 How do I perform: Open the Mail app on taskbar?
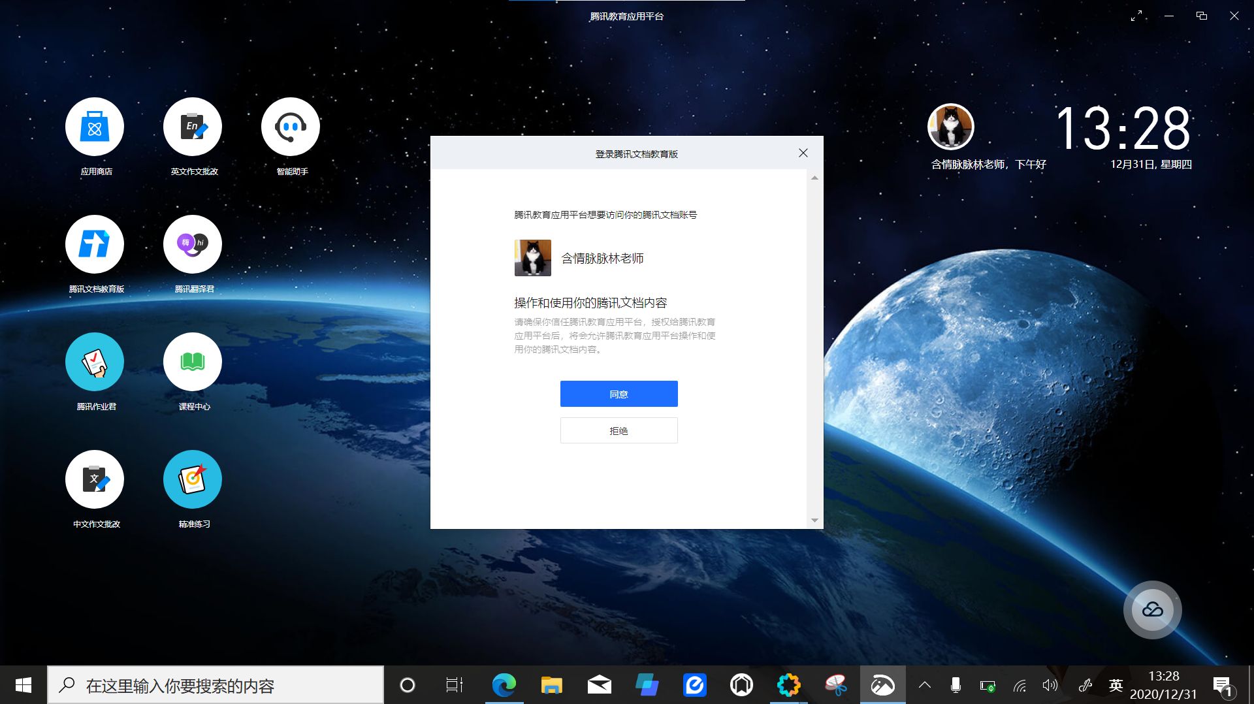pyautogui.click(x=599, y=685)
